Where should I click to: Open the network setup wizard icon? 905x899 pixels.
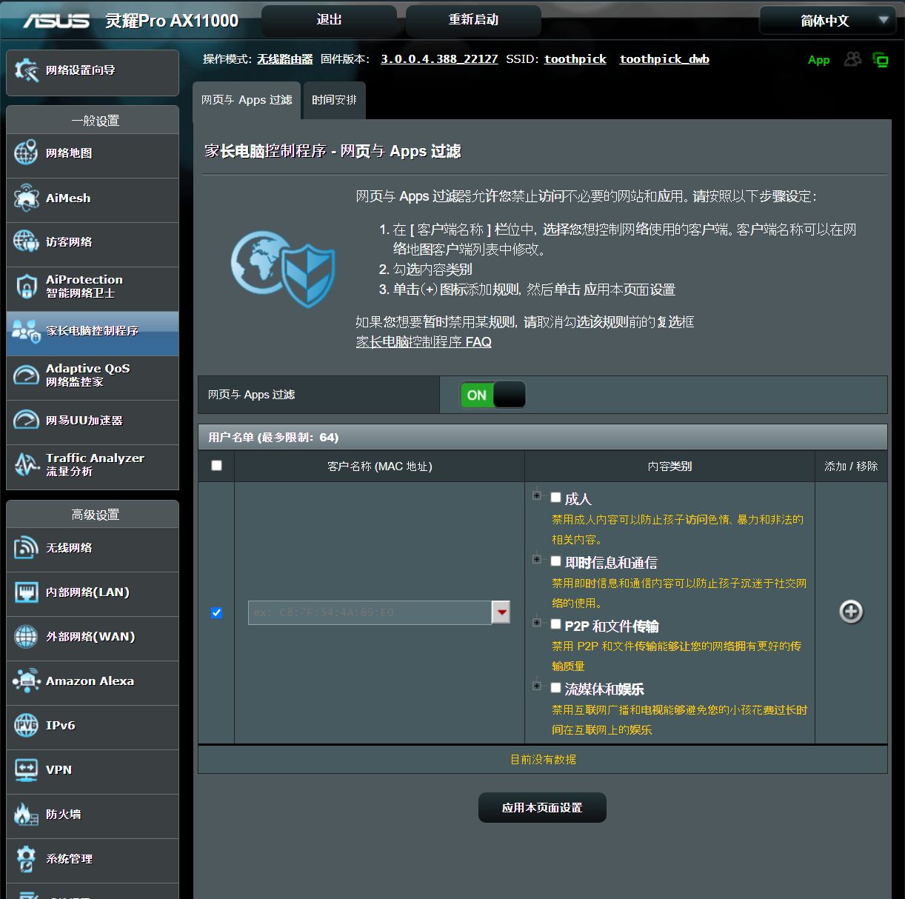[x=26, y=70]
